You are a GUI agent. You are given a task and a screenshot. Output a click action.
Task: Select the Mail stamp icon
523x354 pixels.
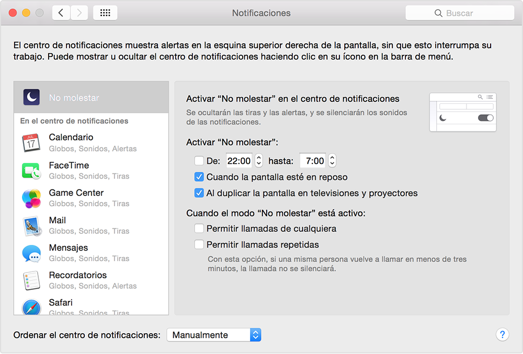click(31, 226)
